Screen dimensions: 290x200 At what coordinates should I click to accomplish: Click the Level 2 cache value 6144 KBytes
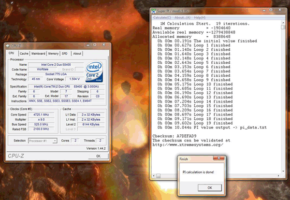pyautogui.click(x=91, y=125)
